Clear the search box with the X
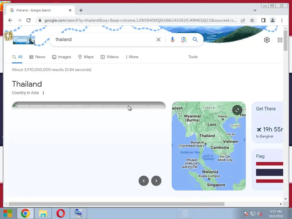This screenshot has height=219, width=292. click(x=159, y=39)
